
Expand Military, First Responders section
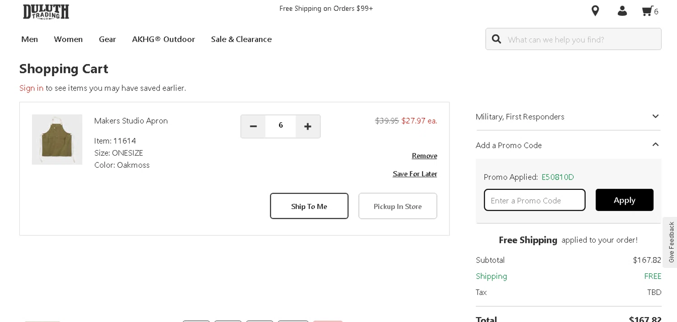568,117
